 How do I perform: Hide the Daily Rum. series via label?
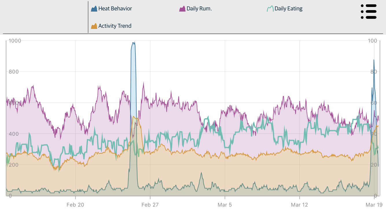(199, 9)
